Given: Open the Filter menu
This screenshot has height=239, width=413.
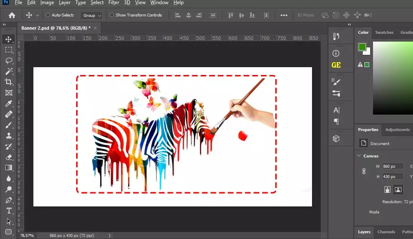Looking at the screenshot, I should coord(113,3).
